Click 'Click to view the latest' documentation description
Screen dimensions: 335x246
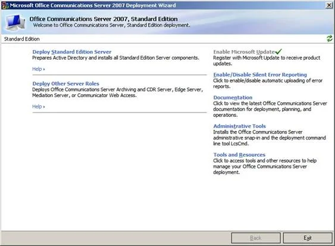[x=270, y=110]
